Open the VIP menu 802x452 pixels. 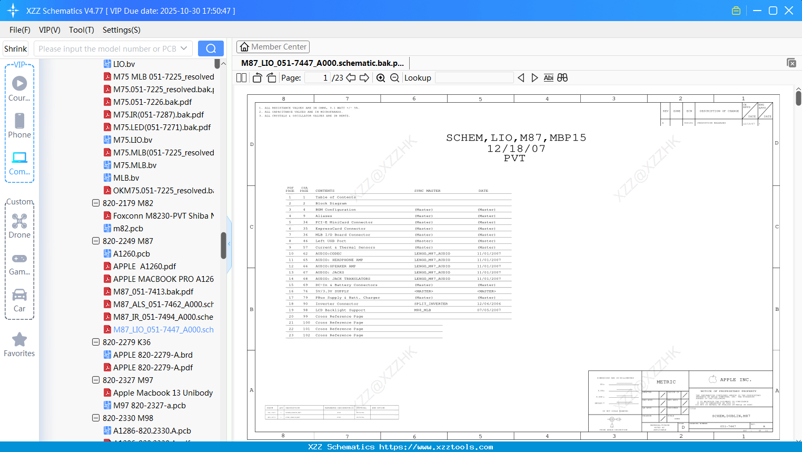coord(49,30)
